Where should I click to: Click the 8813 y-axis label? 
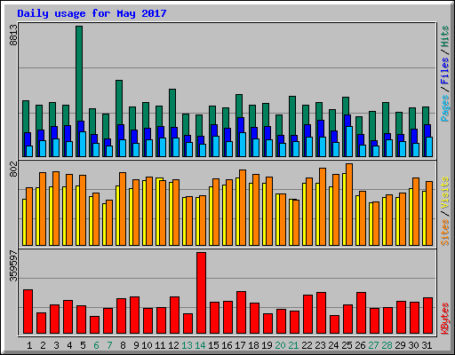(13, 35)
